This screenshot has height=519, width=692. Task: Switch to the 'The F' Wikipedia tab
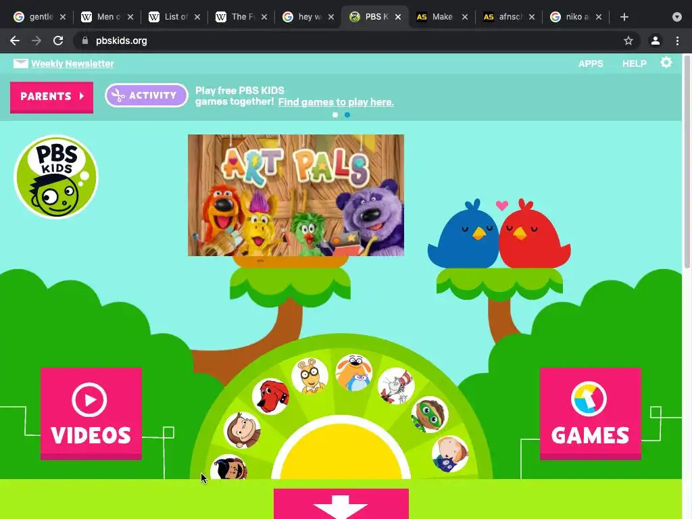click(x=241, y=17)
